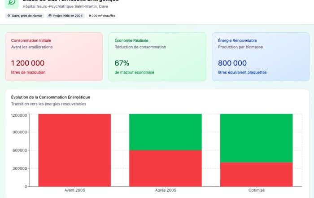Viewport: 314px width, 198px height.
Task: Click the 67% savings value
Action: 122,63
